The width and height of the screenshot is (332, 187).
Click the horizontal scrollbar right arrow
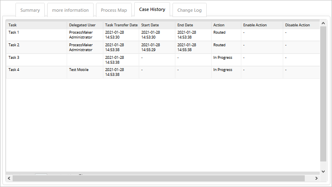point(317,178)
